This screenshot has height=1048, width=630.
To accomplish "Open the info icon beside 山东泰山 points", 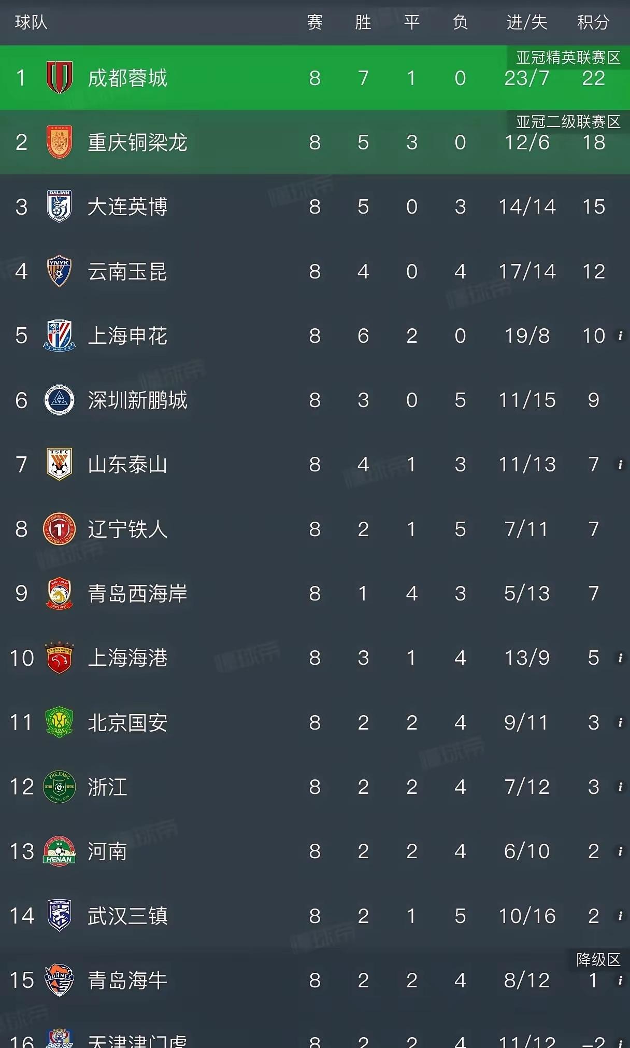I will (x=620, y=464).
